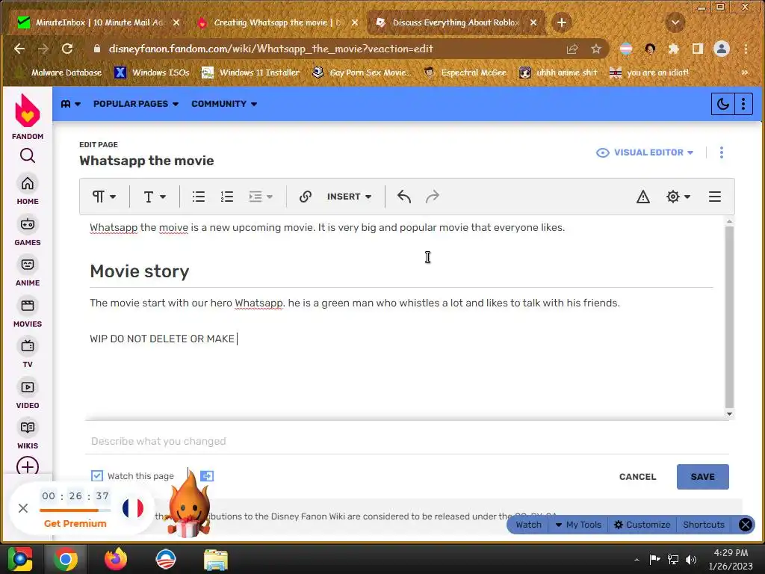The width and height of the screenshot is (765, 574).
Task: Close the bottom toolbar with X
Action: (745, 525)
